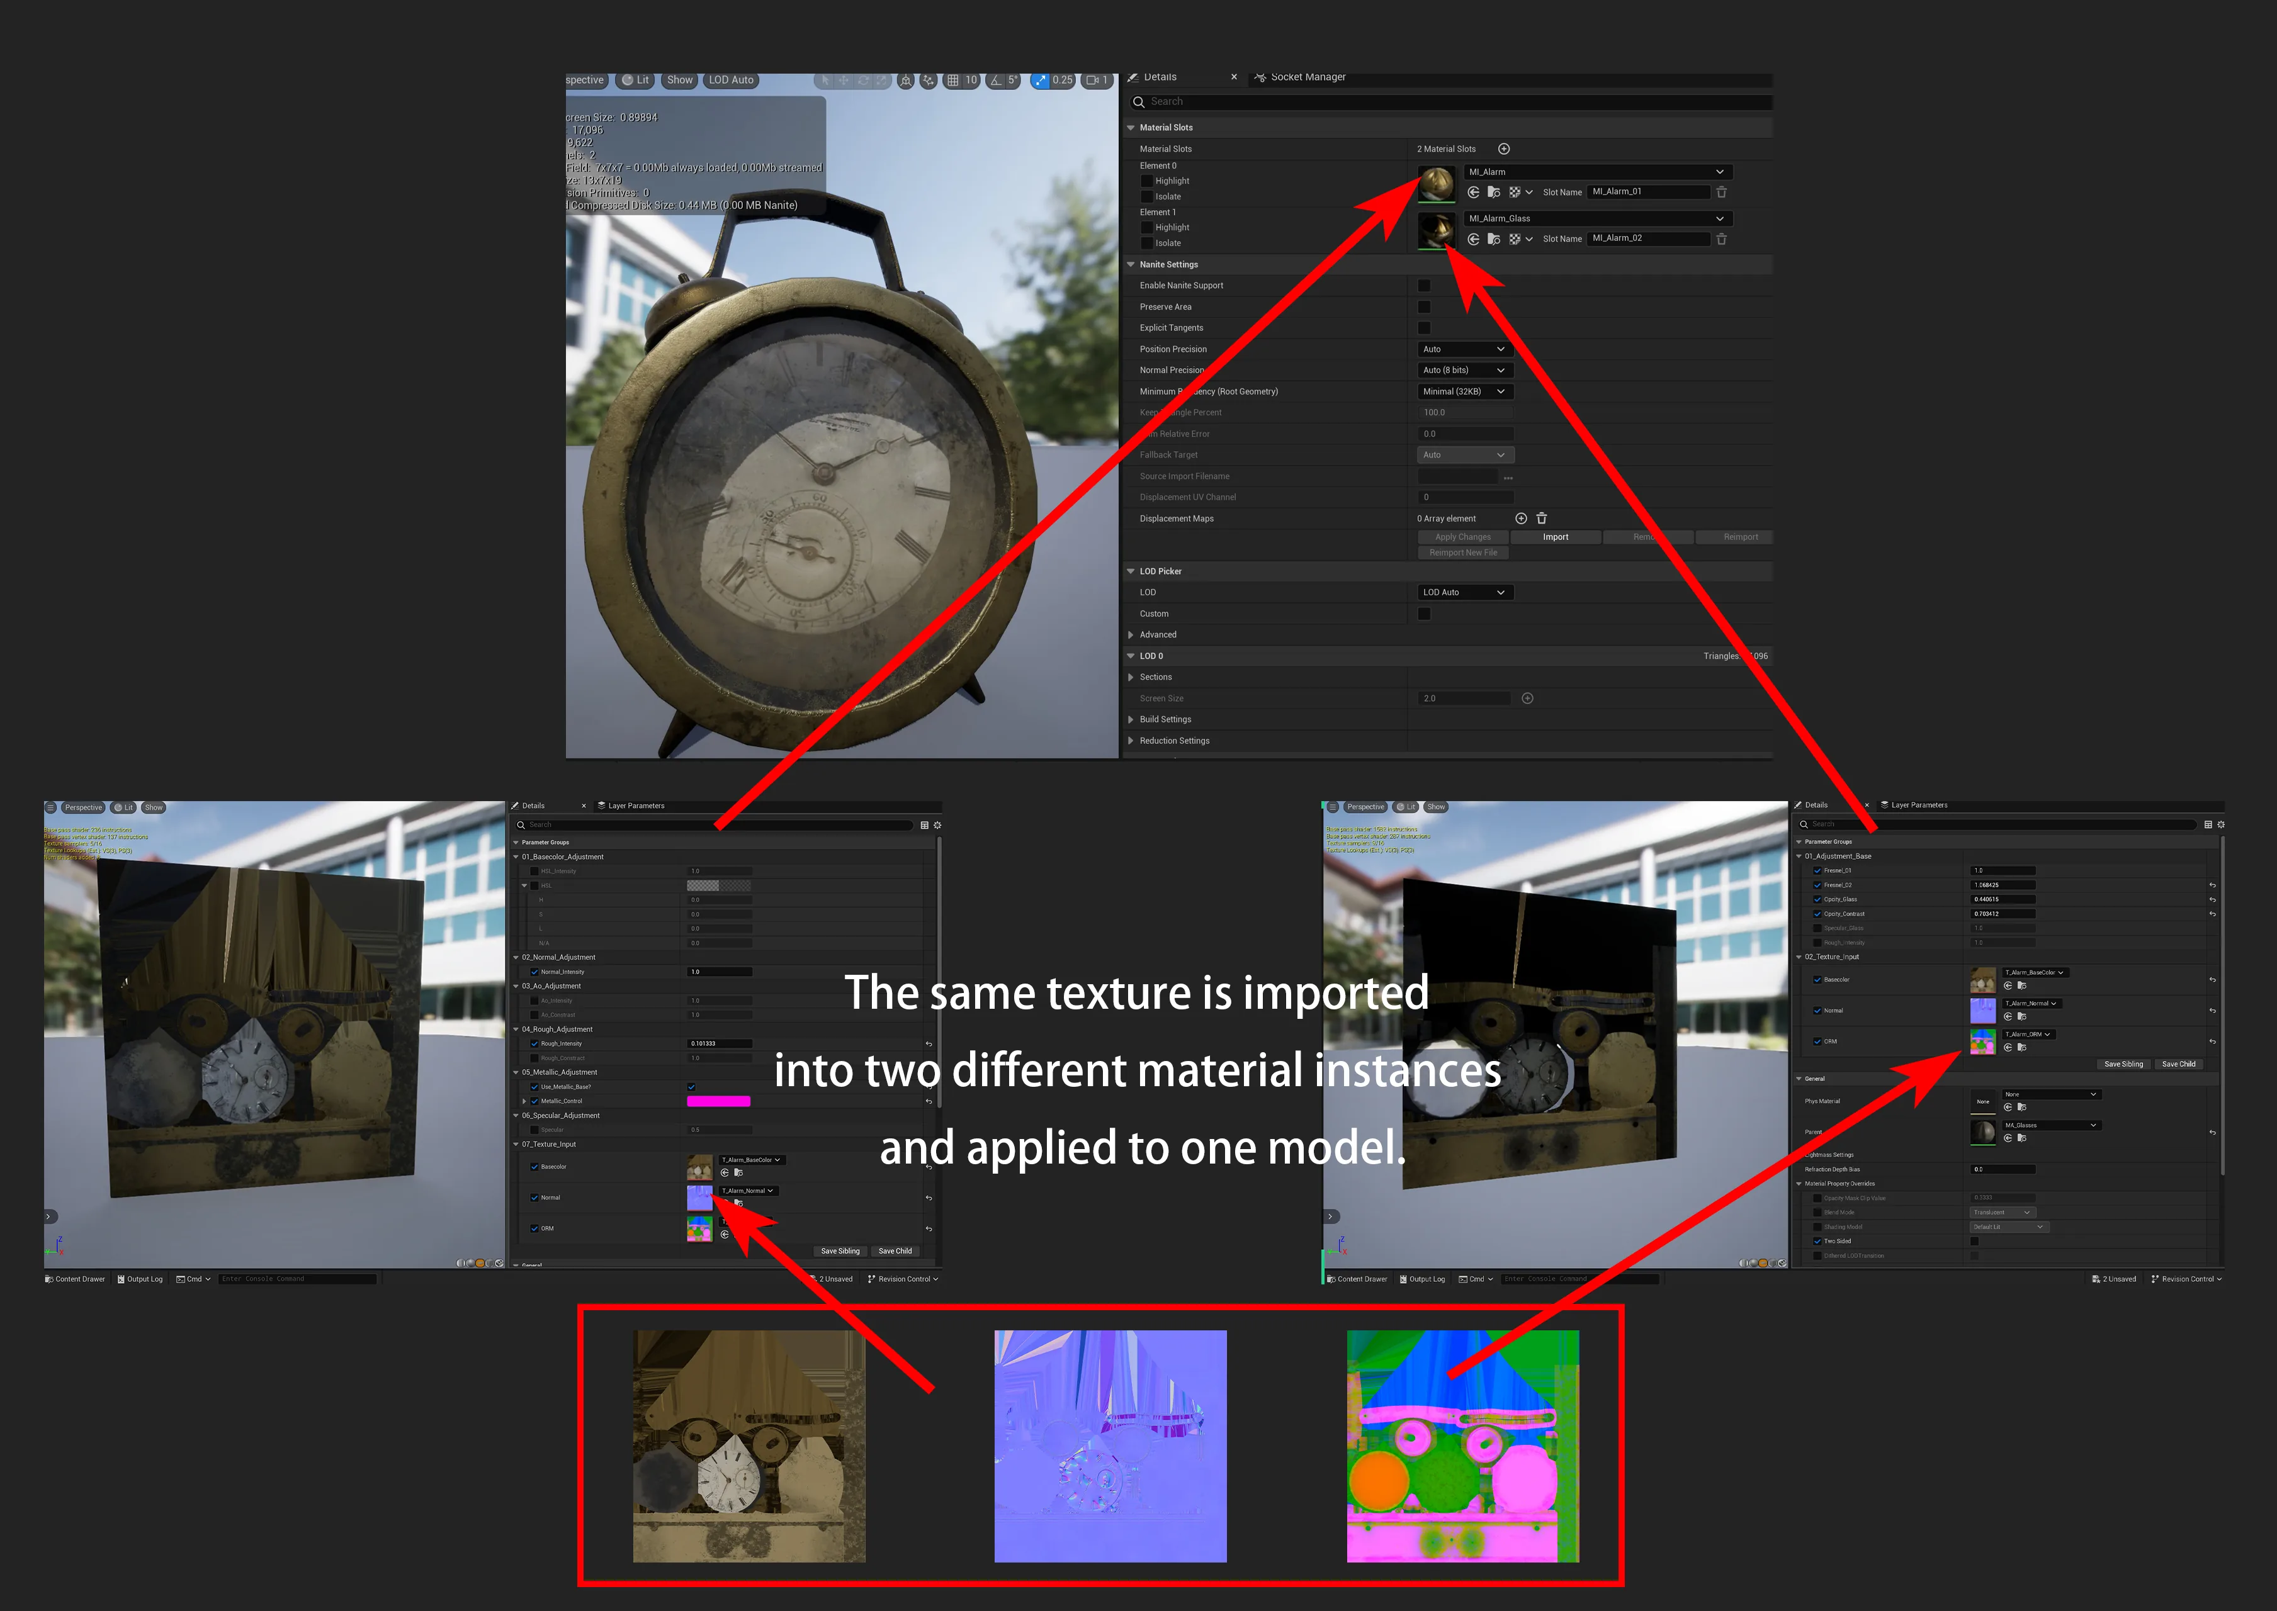Delete the MI_Alarm_02 material slot

pyautogui.click(x=1721, y=239)
